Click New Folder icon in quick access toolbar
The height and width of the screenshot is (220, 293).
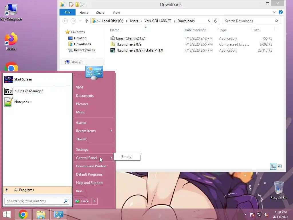tap(77, 5)
